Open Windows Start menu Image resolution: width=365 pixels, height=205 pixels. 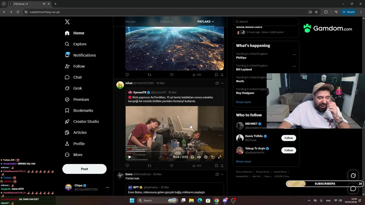(x=132, y=200)
